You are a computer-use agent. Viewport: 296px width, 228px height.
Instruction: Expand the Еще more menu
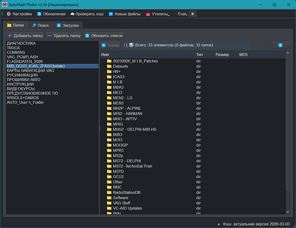click(x=181, y=14)
